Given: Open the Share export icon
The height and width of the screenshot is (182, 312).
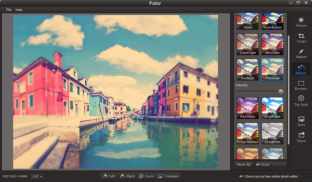Looking at the screenshot, I should click(x=301, y=135).
